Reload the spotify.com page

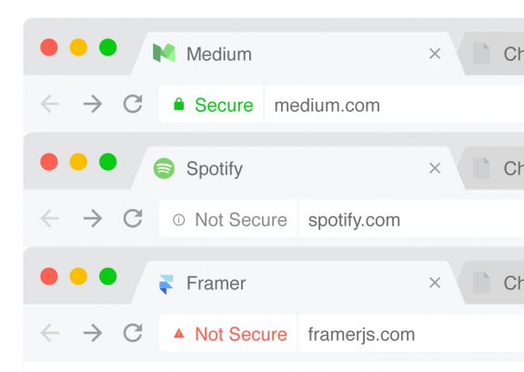(x=133, y=218)
